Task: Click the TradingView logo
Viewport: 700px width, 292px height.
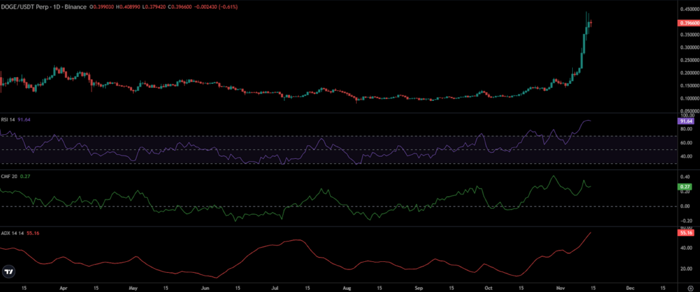Action: (8, 271)
